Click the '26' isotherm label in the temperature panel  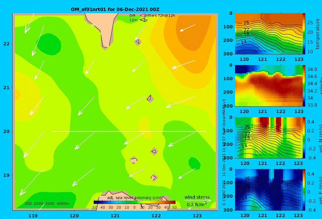pos(246,23)
